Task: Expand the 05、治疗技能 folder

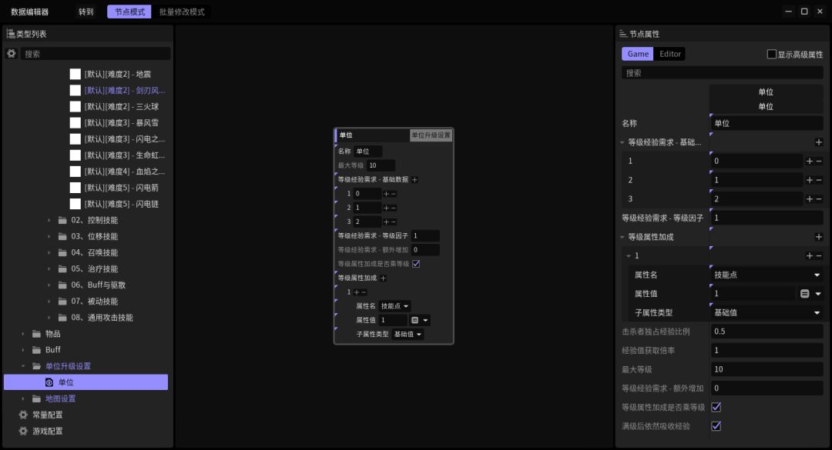Action: pyautogui.click(x=49, y=269)
